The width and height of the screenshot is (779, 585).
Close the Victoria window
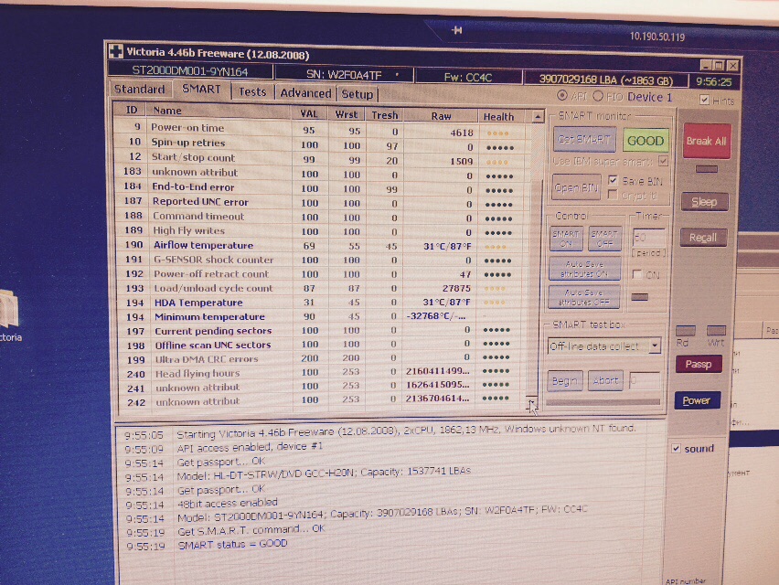click(732, 66)
